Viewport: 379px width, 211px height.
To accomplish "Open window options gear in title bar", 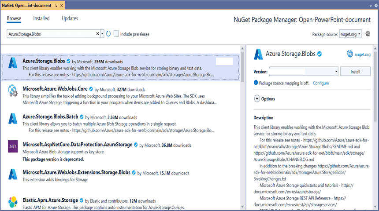I will [376, 5].
